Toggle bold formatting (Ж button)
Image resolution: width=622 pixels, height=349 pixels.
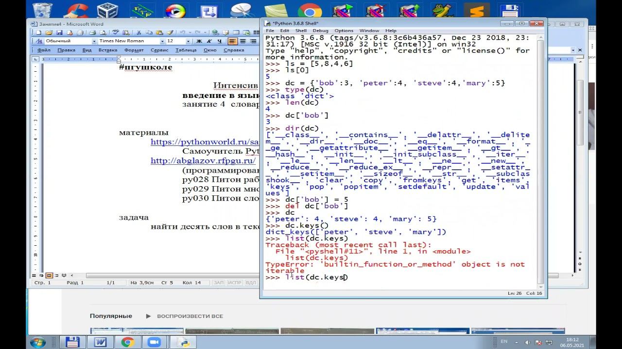[199, 41]
